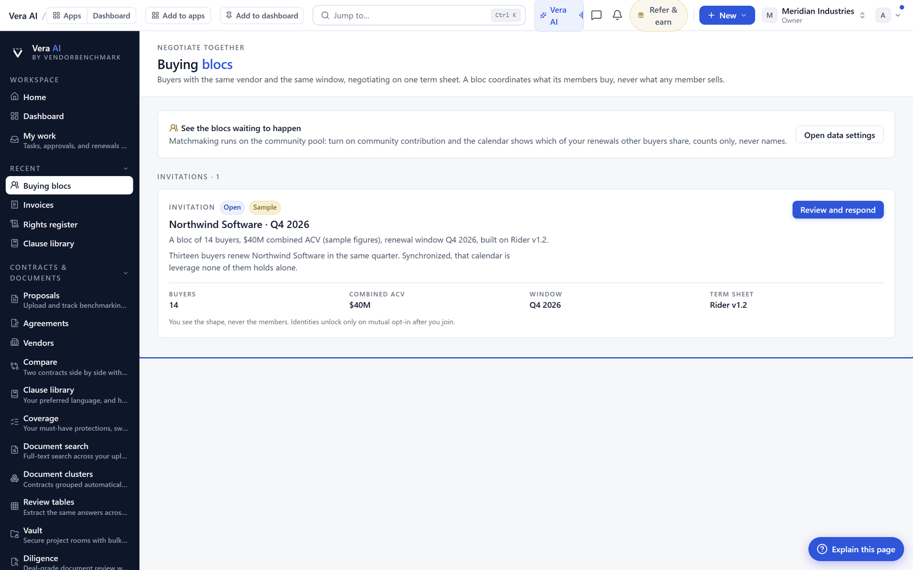Click the Agreements icon in sidebar
The image size is (913, 570).
(x=15, y=323)
